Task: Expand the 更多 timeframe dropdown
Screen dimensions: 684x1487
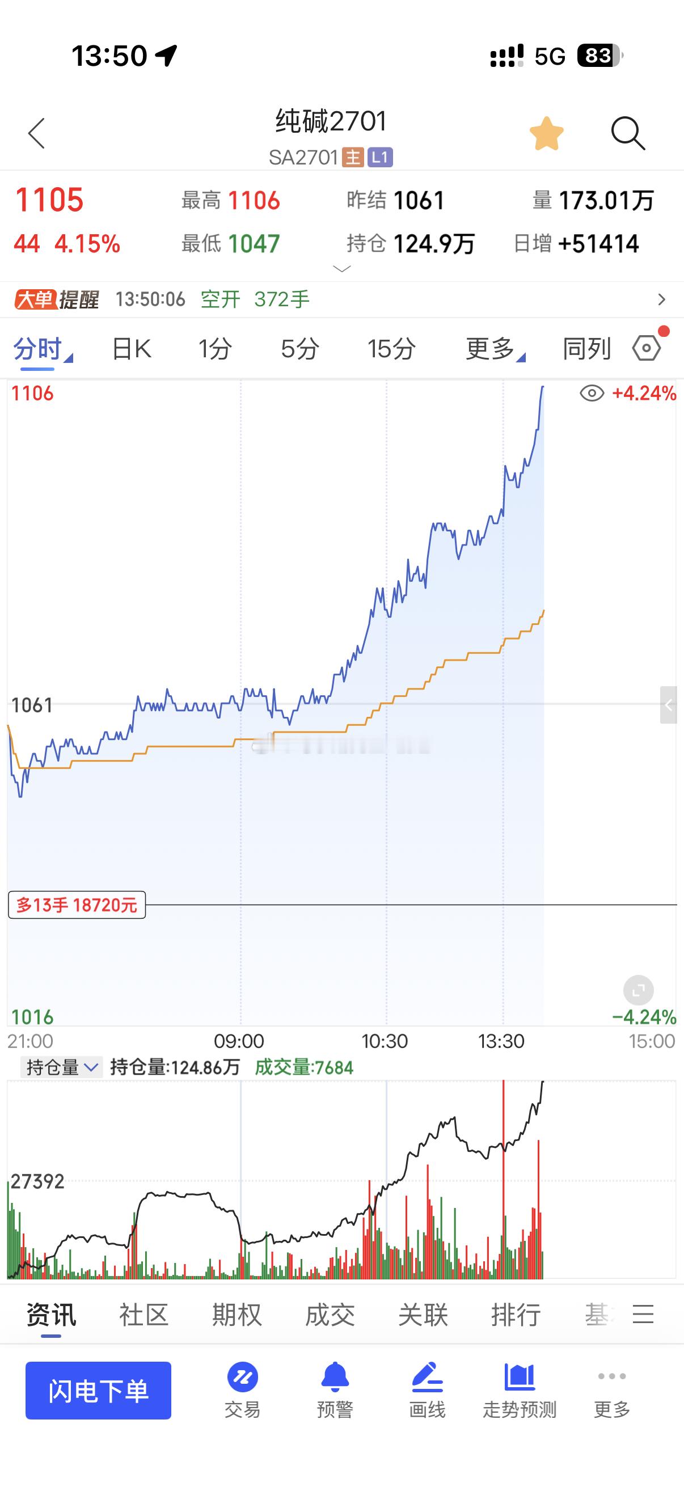Action: pos(495,349)
